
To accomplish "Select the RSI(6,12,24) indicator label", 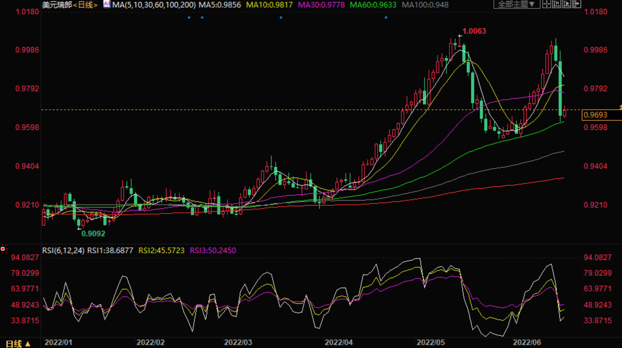I will (x=63, y=250).
